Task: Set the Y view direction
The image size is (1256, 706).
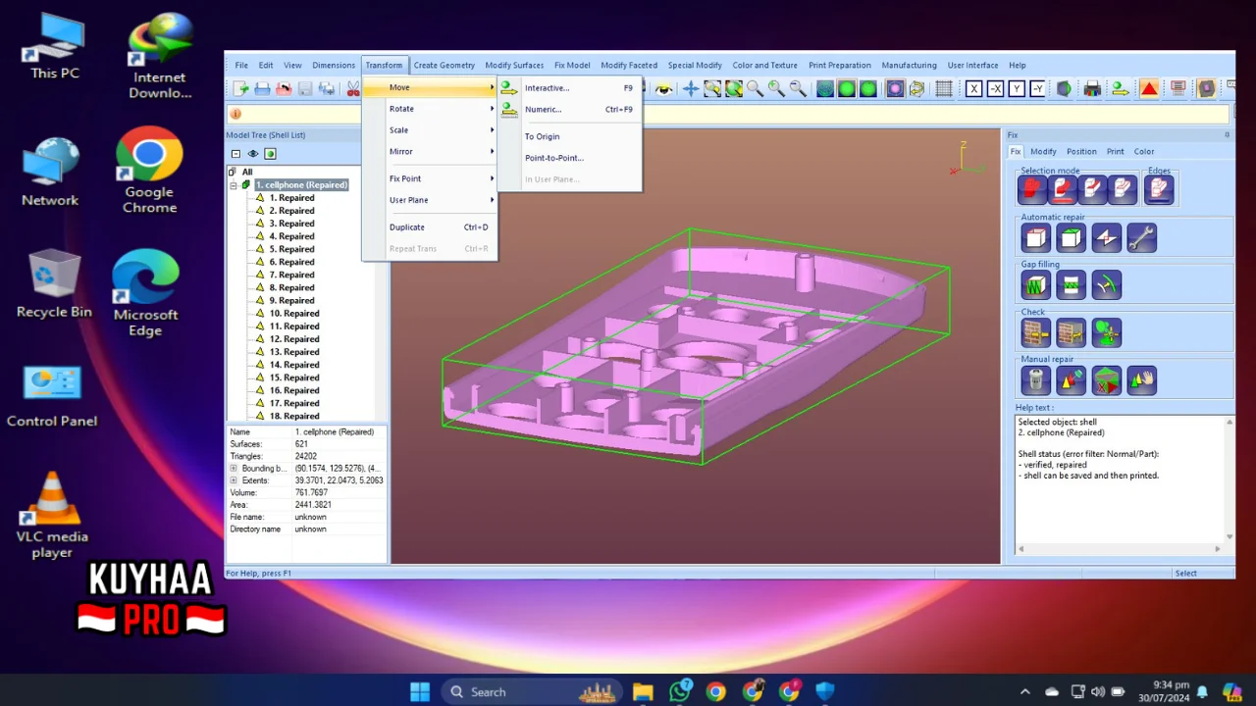Action: pos(1017,89)
